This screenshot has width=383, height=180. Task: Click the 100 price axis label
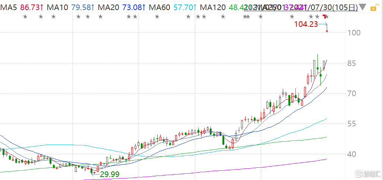[354, 33]
